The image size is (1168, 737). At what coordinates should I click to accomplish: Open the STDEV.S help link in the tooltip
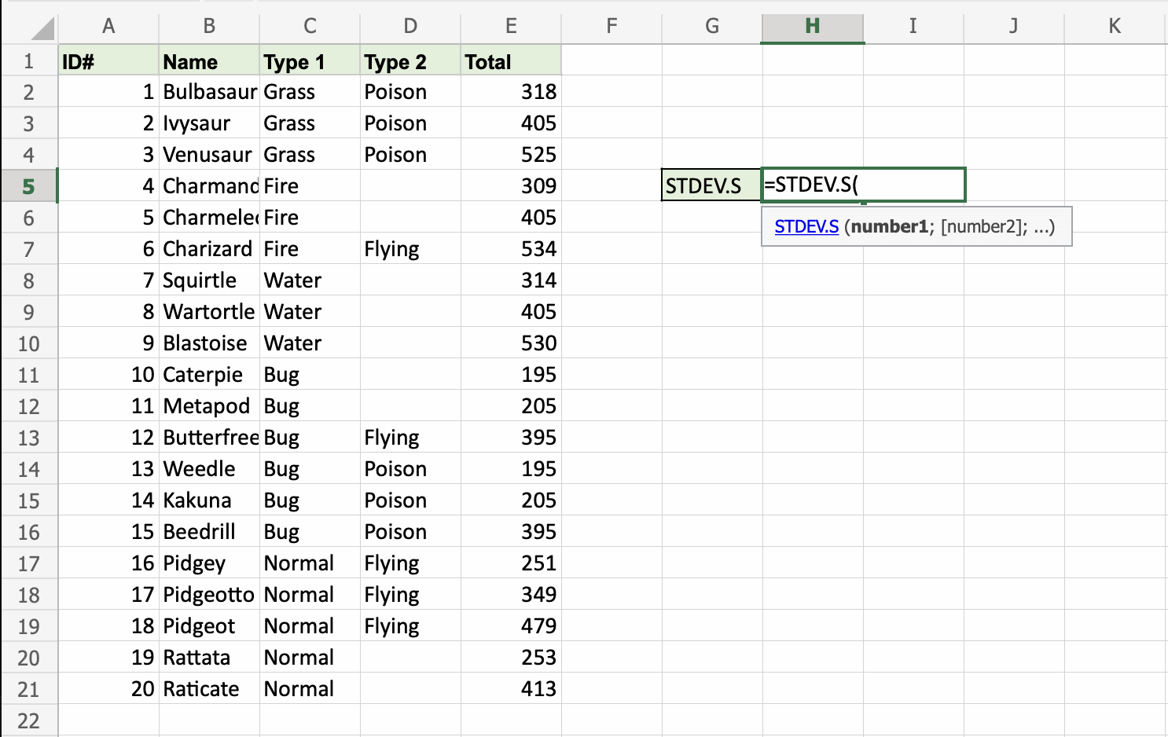(806, 226)
